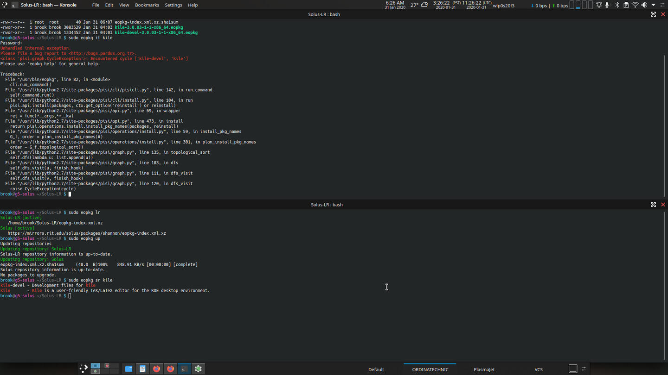
Task: Click the UTC time 11:26:22 clock
Action: click(x=477, y=5)
